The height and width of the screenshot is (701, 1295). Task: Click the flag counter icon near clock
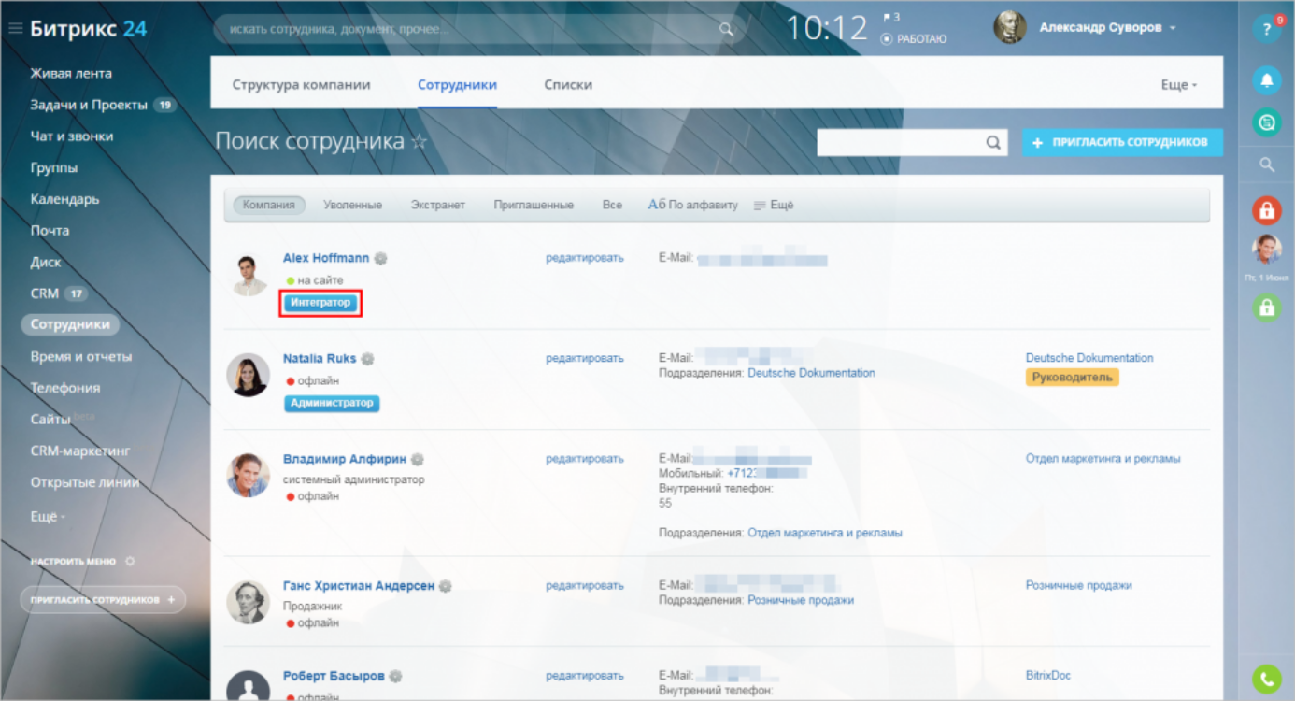(890, 17)
